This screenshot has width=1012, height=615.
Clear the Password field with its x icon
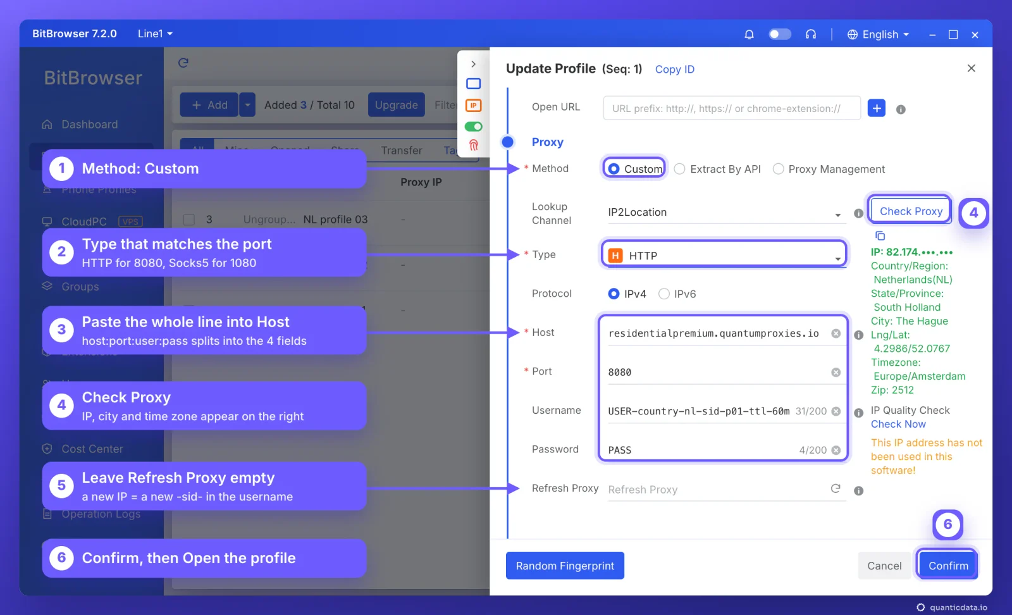tap(836, 450)
